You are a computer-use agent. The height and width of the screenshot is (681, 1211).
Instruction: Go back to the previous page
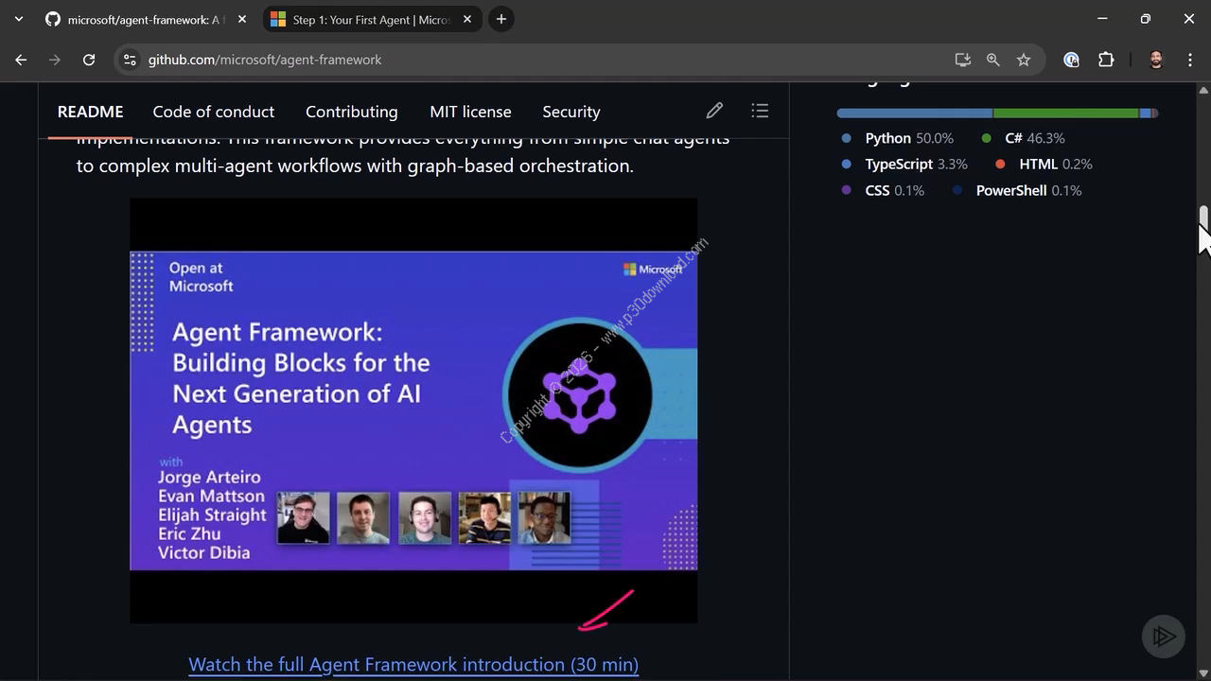point(21,60)
